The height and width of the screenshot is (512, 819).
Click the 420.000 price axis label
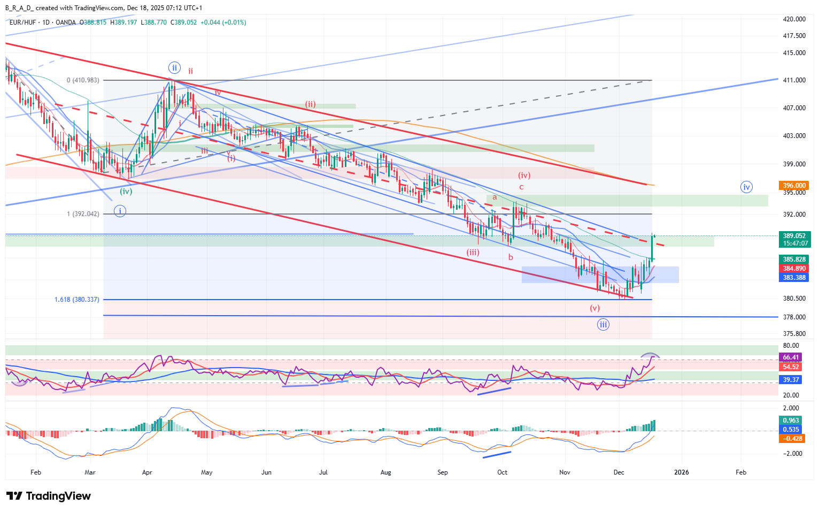(794, 19)
